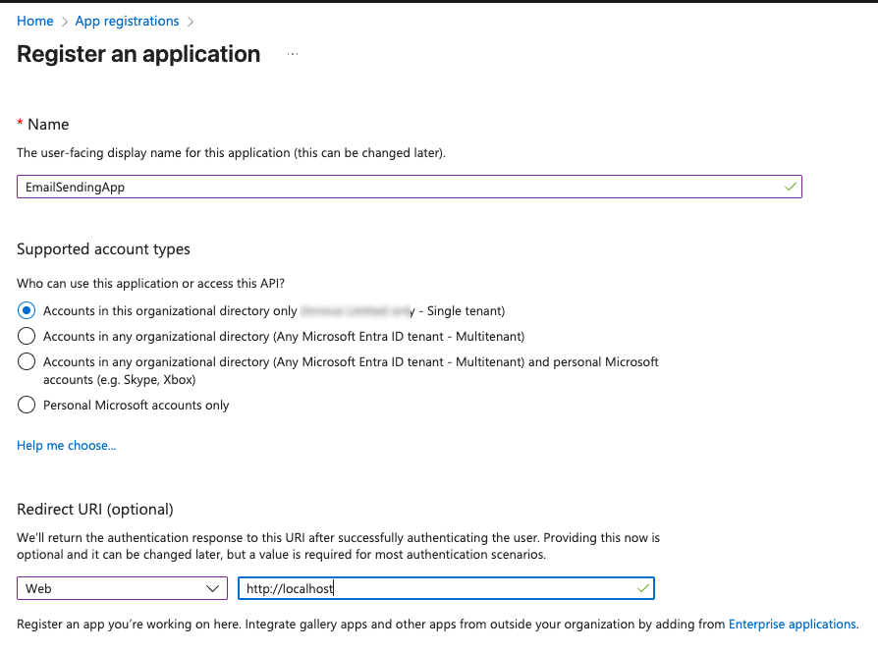Click the dropdown arrow on the Web selector
Screen dimensions: 878x653
tap(214, 587)
